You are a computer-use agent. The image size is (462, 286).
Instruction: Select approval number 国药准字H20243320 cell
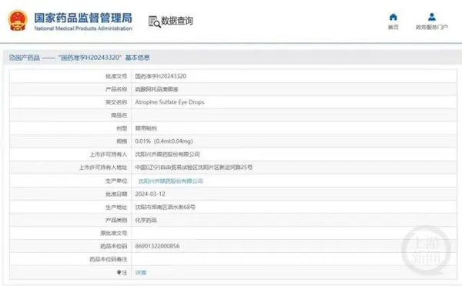point(294,76)
